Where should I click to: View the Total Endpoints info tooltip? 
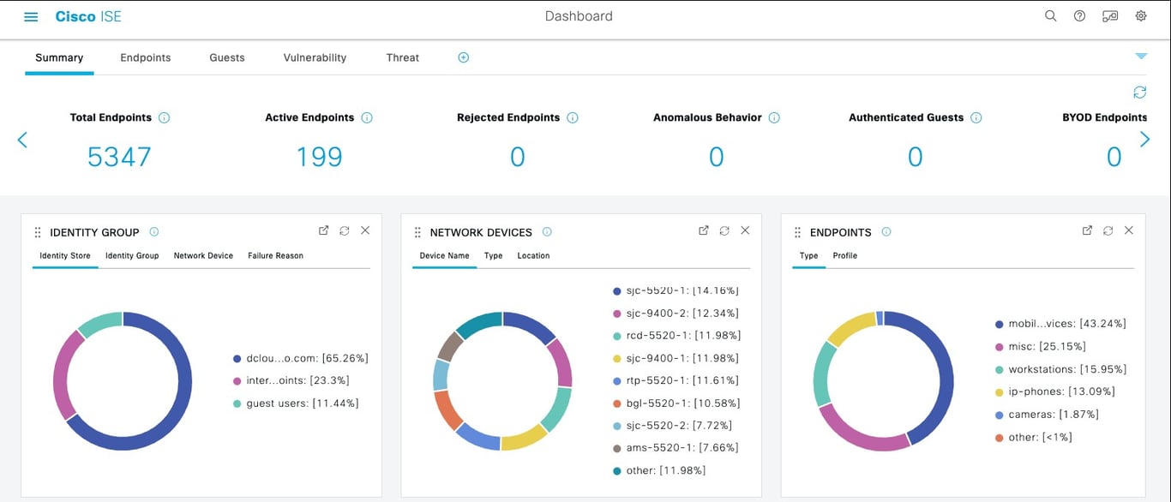pos(164,117)
